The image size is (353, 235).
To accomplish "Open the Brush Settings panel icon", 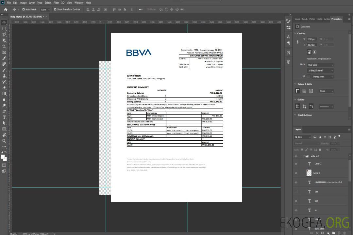I will click(288, 28).
